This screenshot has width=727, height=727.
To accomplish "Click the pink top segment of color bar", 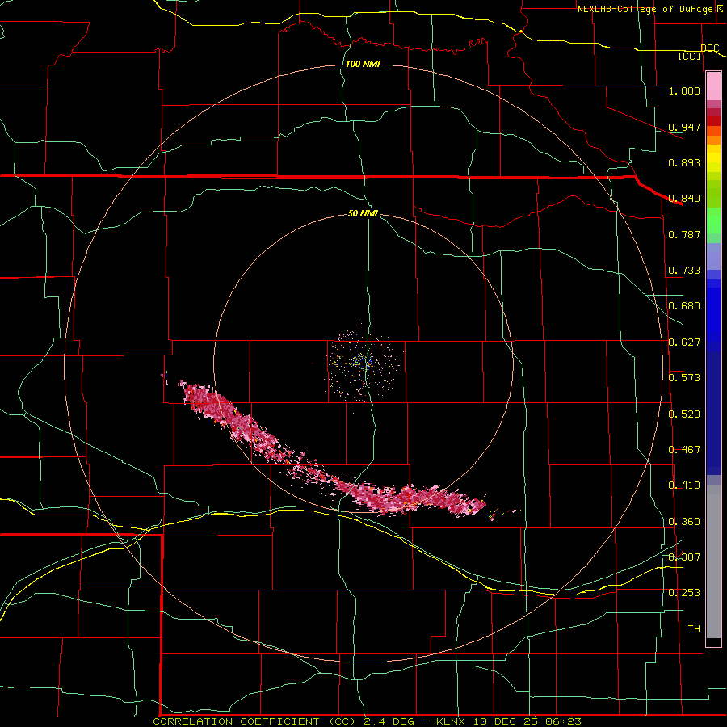I will [x=713, y=86].
